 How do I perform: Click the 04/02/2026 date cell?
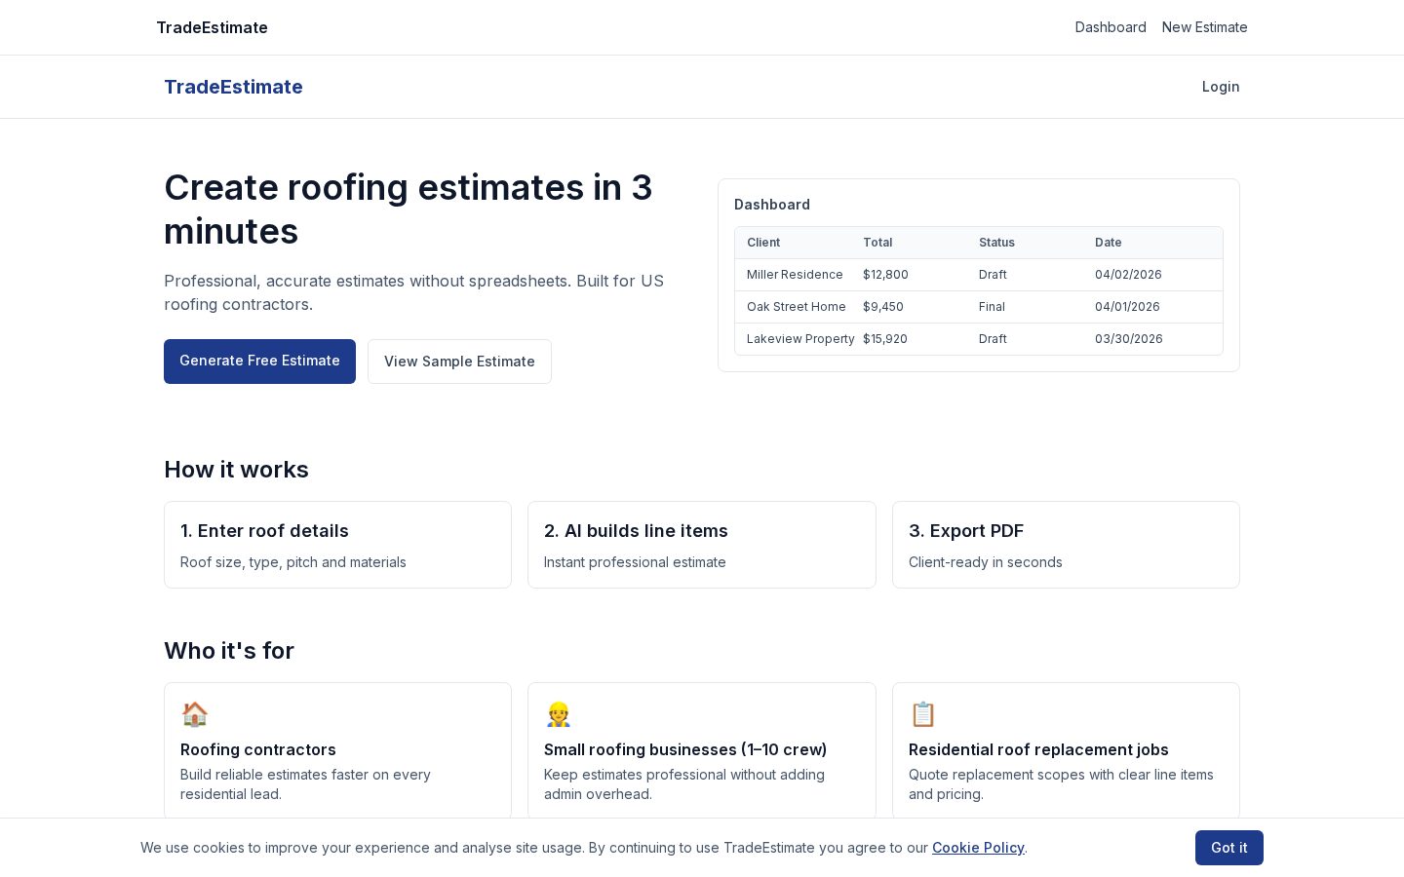1128,275
